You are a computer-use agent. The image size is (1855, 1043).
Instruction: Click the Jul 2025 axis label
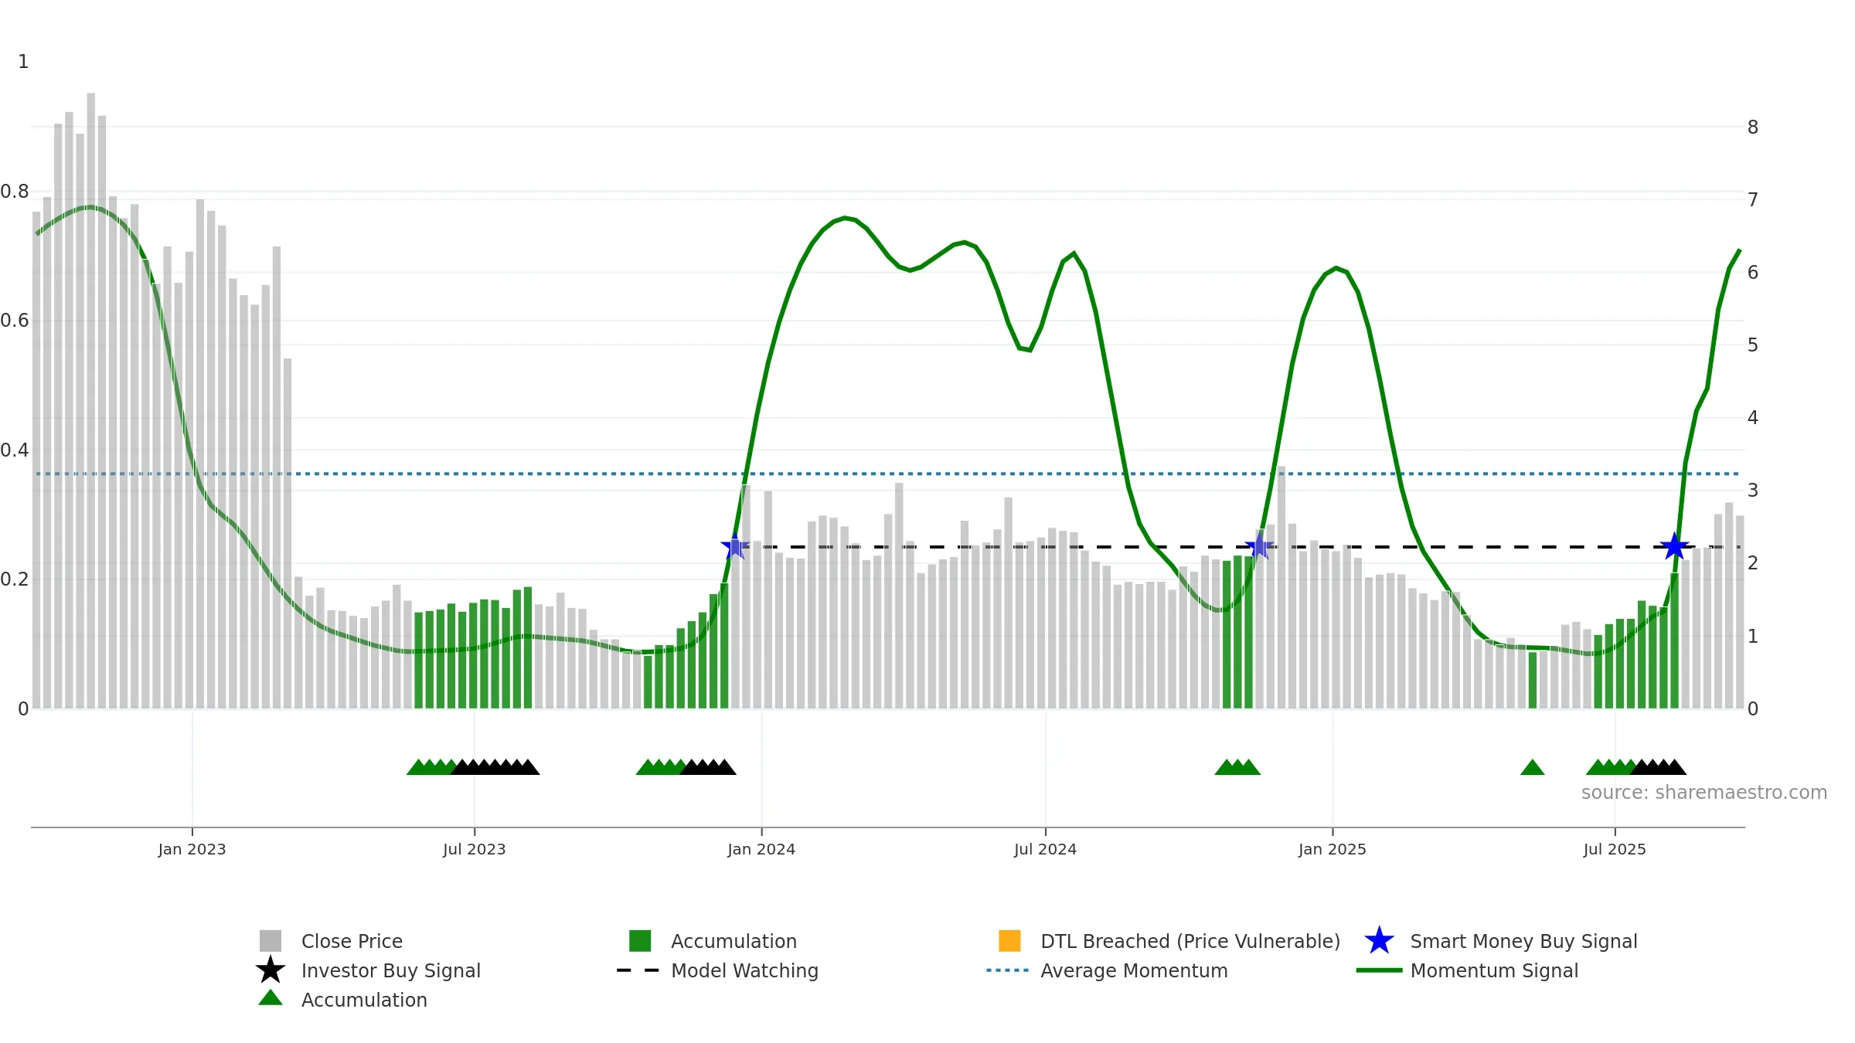point(1615,849)
